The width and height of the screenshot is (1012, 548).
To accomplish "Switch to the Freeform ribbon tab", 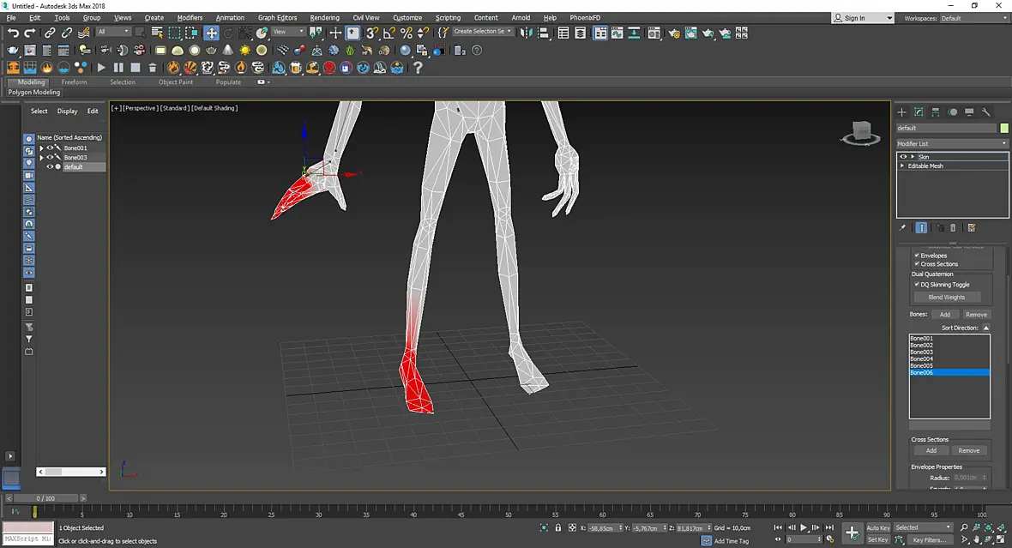I will (75, 82).
